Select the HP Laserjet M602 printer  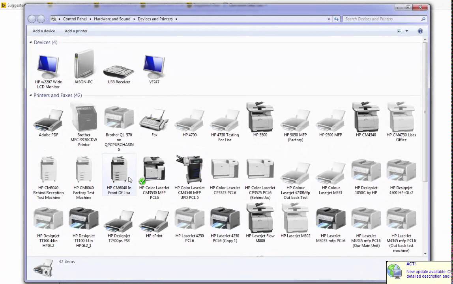click(295, 221)
